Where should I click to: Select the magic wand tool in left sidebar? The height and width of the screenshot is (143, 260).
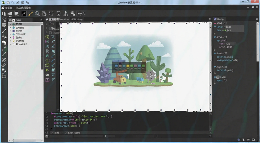pyautogui.click(x=4, y=19)
